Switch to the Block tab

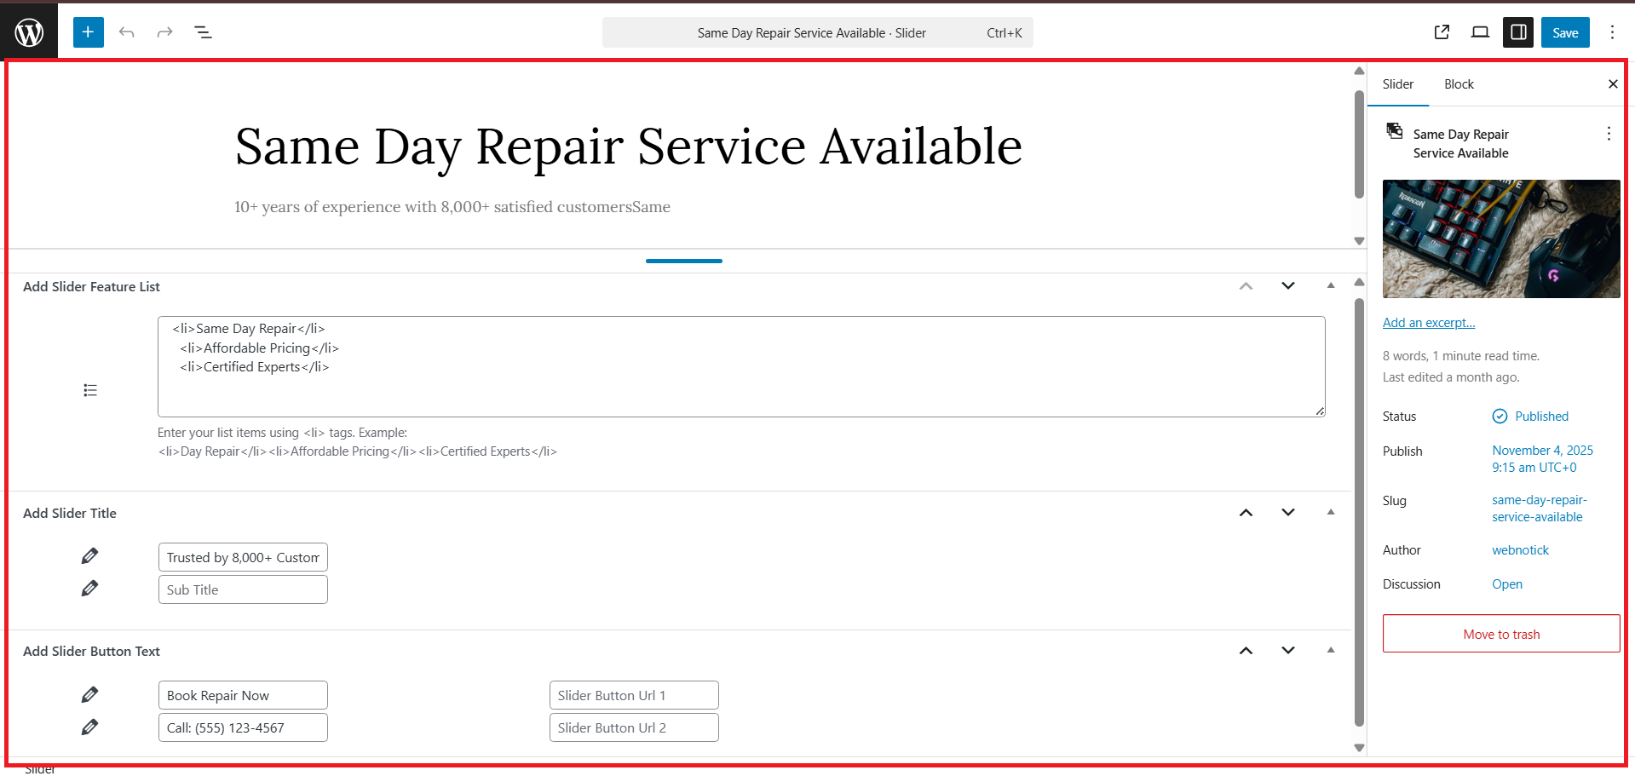tap(1459, 84)
